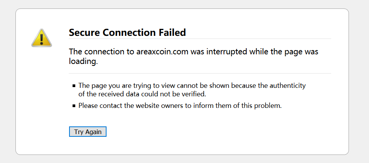369x163 pixels.
Task: Click the divider line above the bullet list
Action: coord(200,74)
